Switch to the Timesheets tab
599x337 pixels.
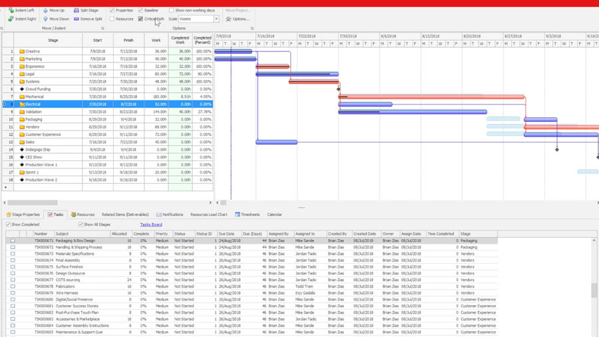[x=247, y=214]
